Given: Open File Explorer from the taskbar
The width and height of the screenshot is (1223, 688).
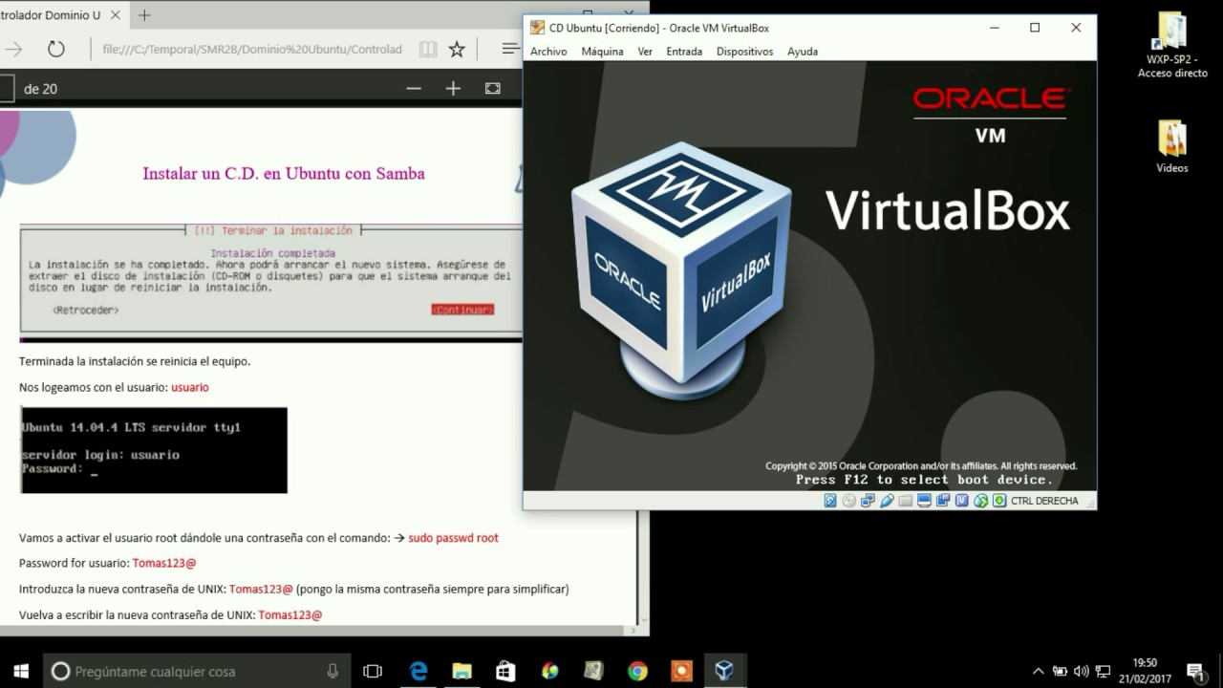Looking at the screenshot, I should tap(461, 671).
